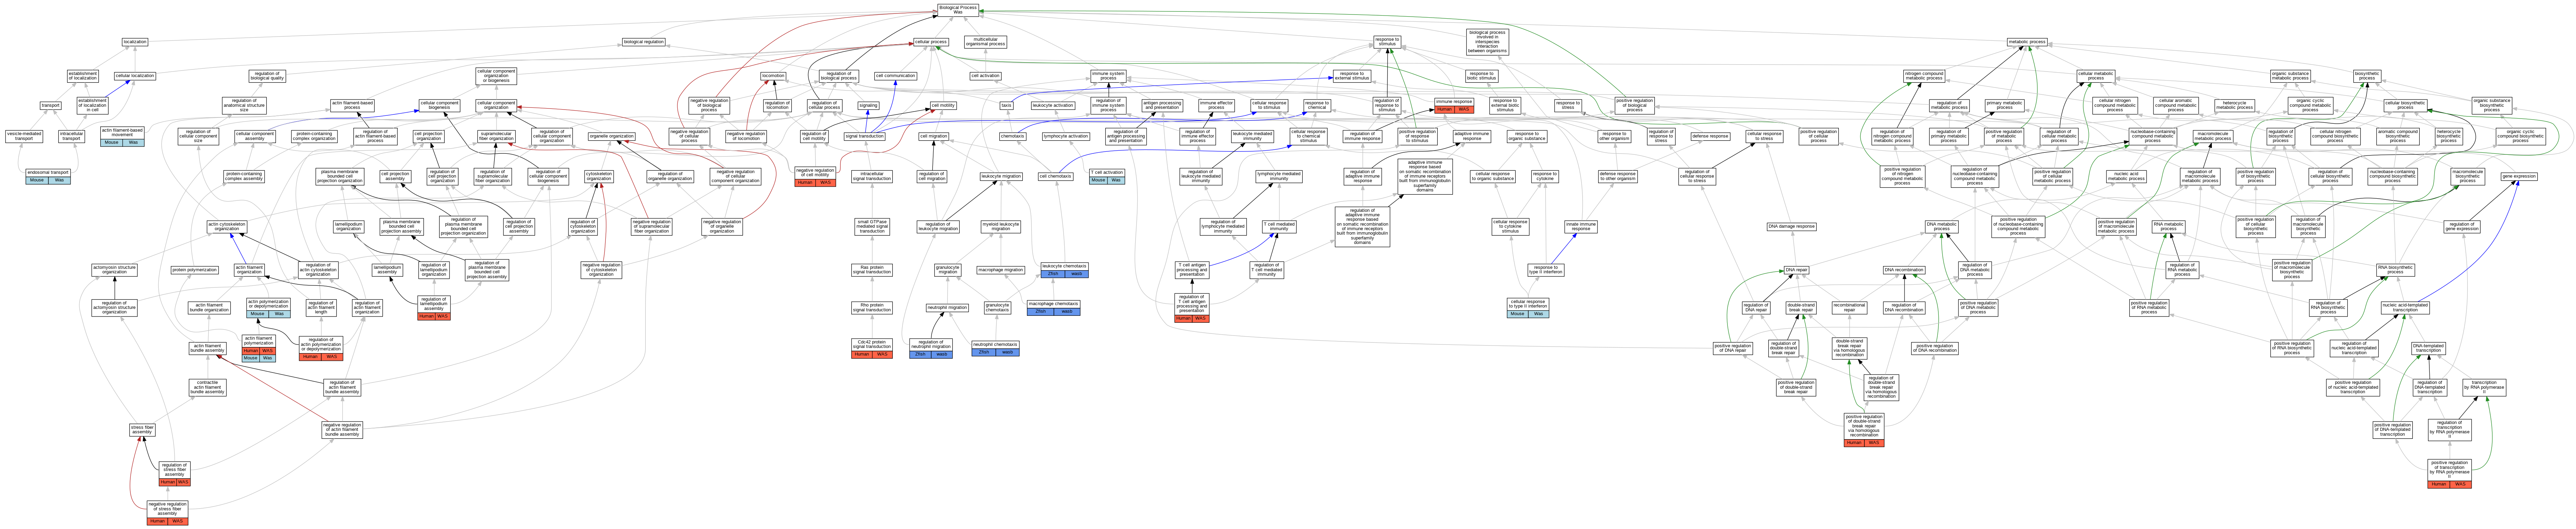Click the "macrophage migration" node
Viewport: 2576px width, 529px height.
click(x=1000, y=270)
